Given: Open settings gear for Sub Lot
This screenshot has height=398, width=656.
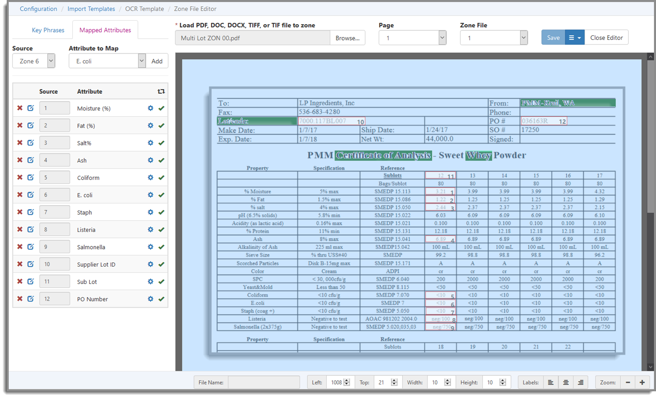Looking at the screenshot, I should [x=150, y=281].
